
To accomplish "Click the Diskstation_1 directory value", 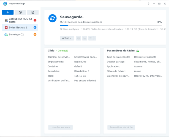I will point(82,71).
